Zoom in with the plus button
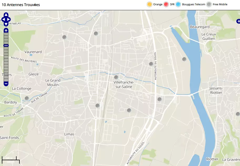The width and height of the screenshot is (240, 166). [x=6, y=31]
